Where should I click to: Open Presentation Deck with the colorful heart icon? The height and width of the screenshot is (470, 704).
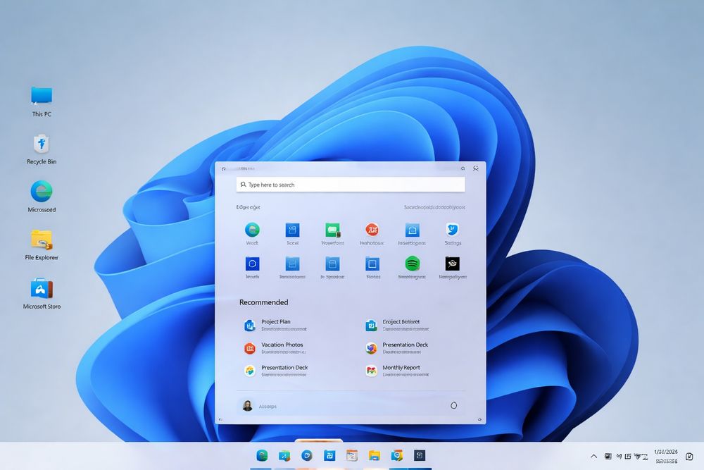397,348
